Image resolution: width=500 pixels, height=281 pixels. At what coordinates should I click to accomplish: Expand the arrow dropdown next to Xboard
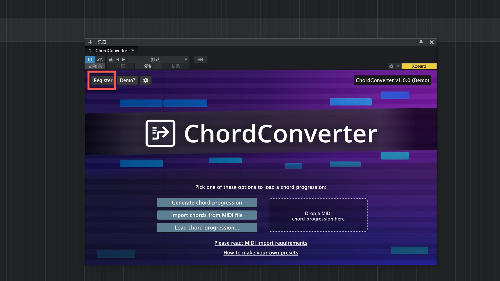tap(398, 66)
